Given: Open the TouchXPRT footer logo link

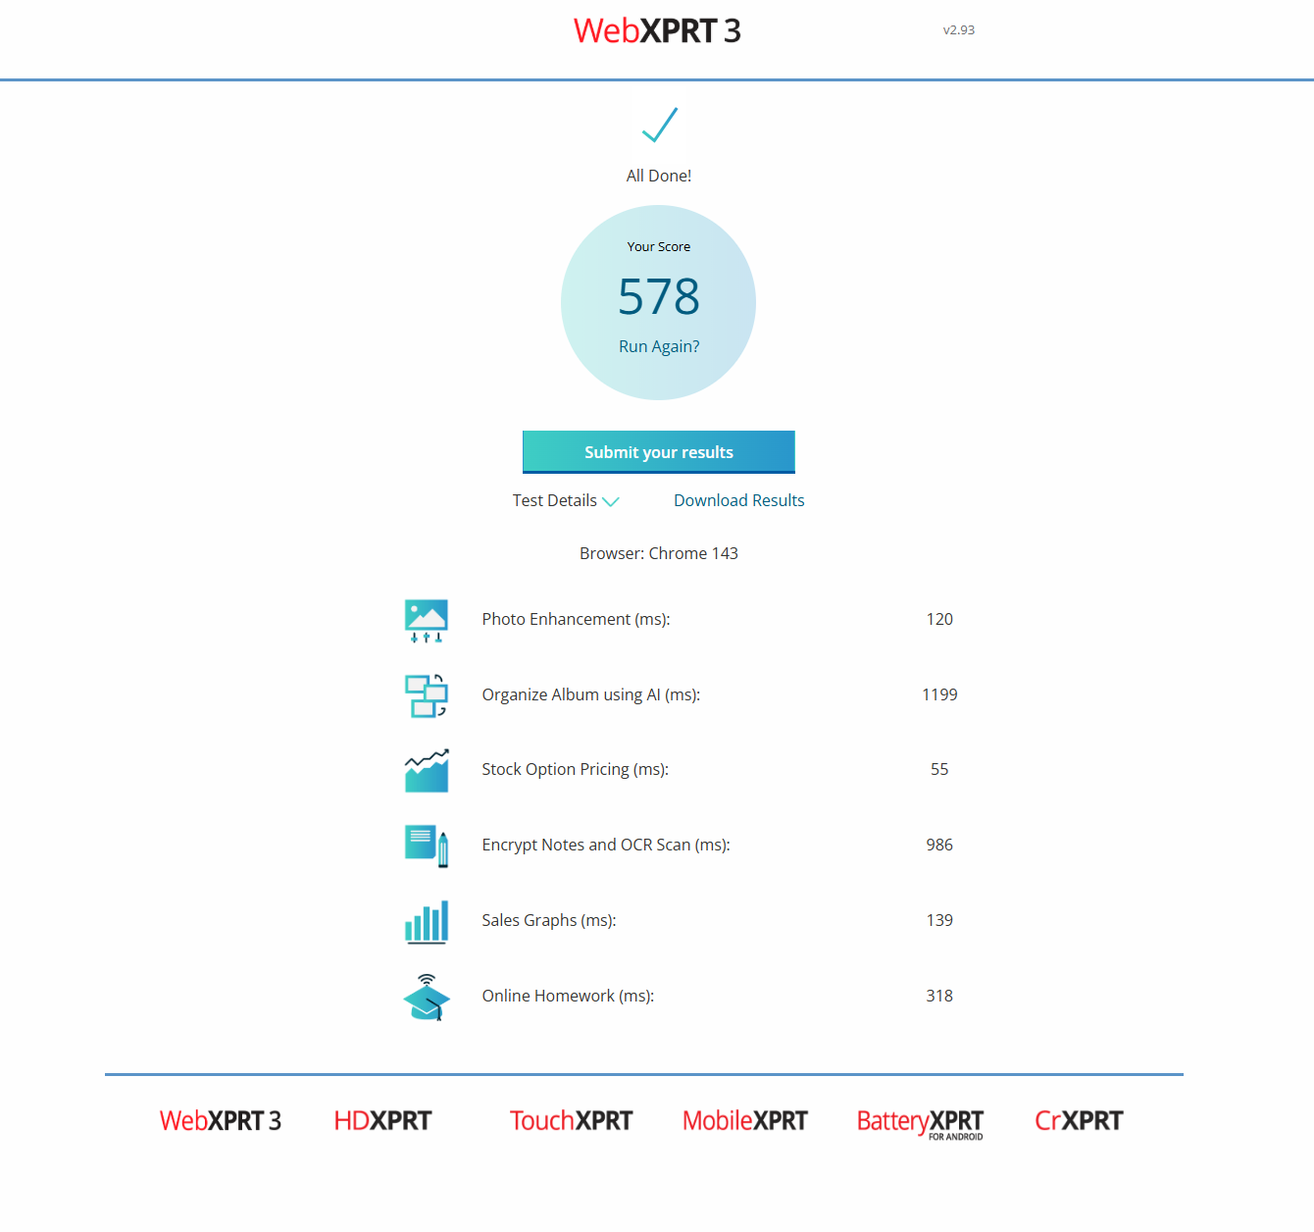Looking at the screenshot, I should click(x=571, y=1121).
